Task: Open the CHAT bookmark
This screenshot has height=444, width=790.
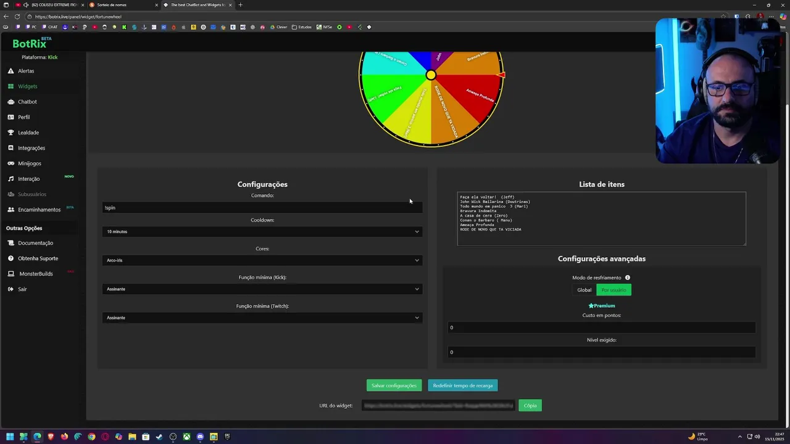Action: pyautogui.click(x=49, y=27)
